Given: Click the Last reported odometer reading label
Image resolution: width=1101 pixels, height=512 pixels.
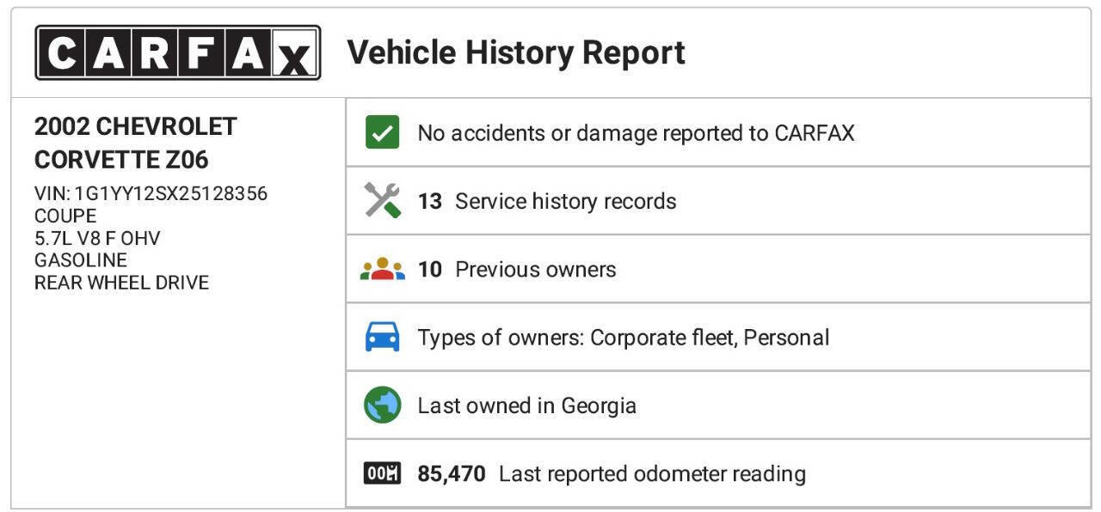Looking at the screenshot, I should [652, 473].
